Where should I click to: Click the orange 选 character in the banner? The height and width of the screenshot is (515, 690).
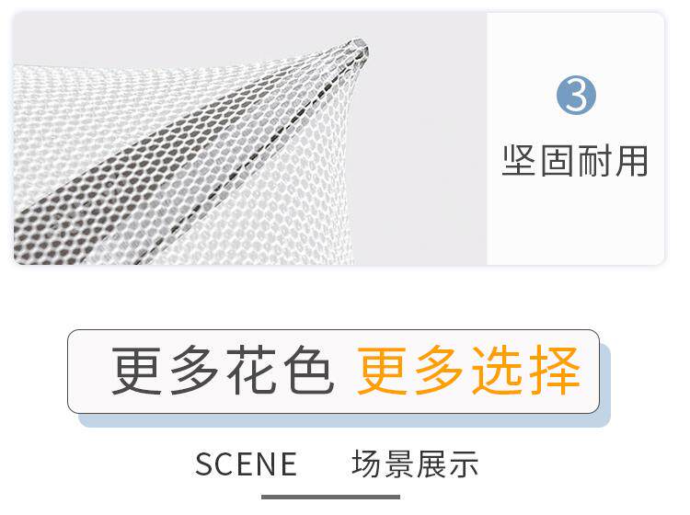click(x=497, y=371)
